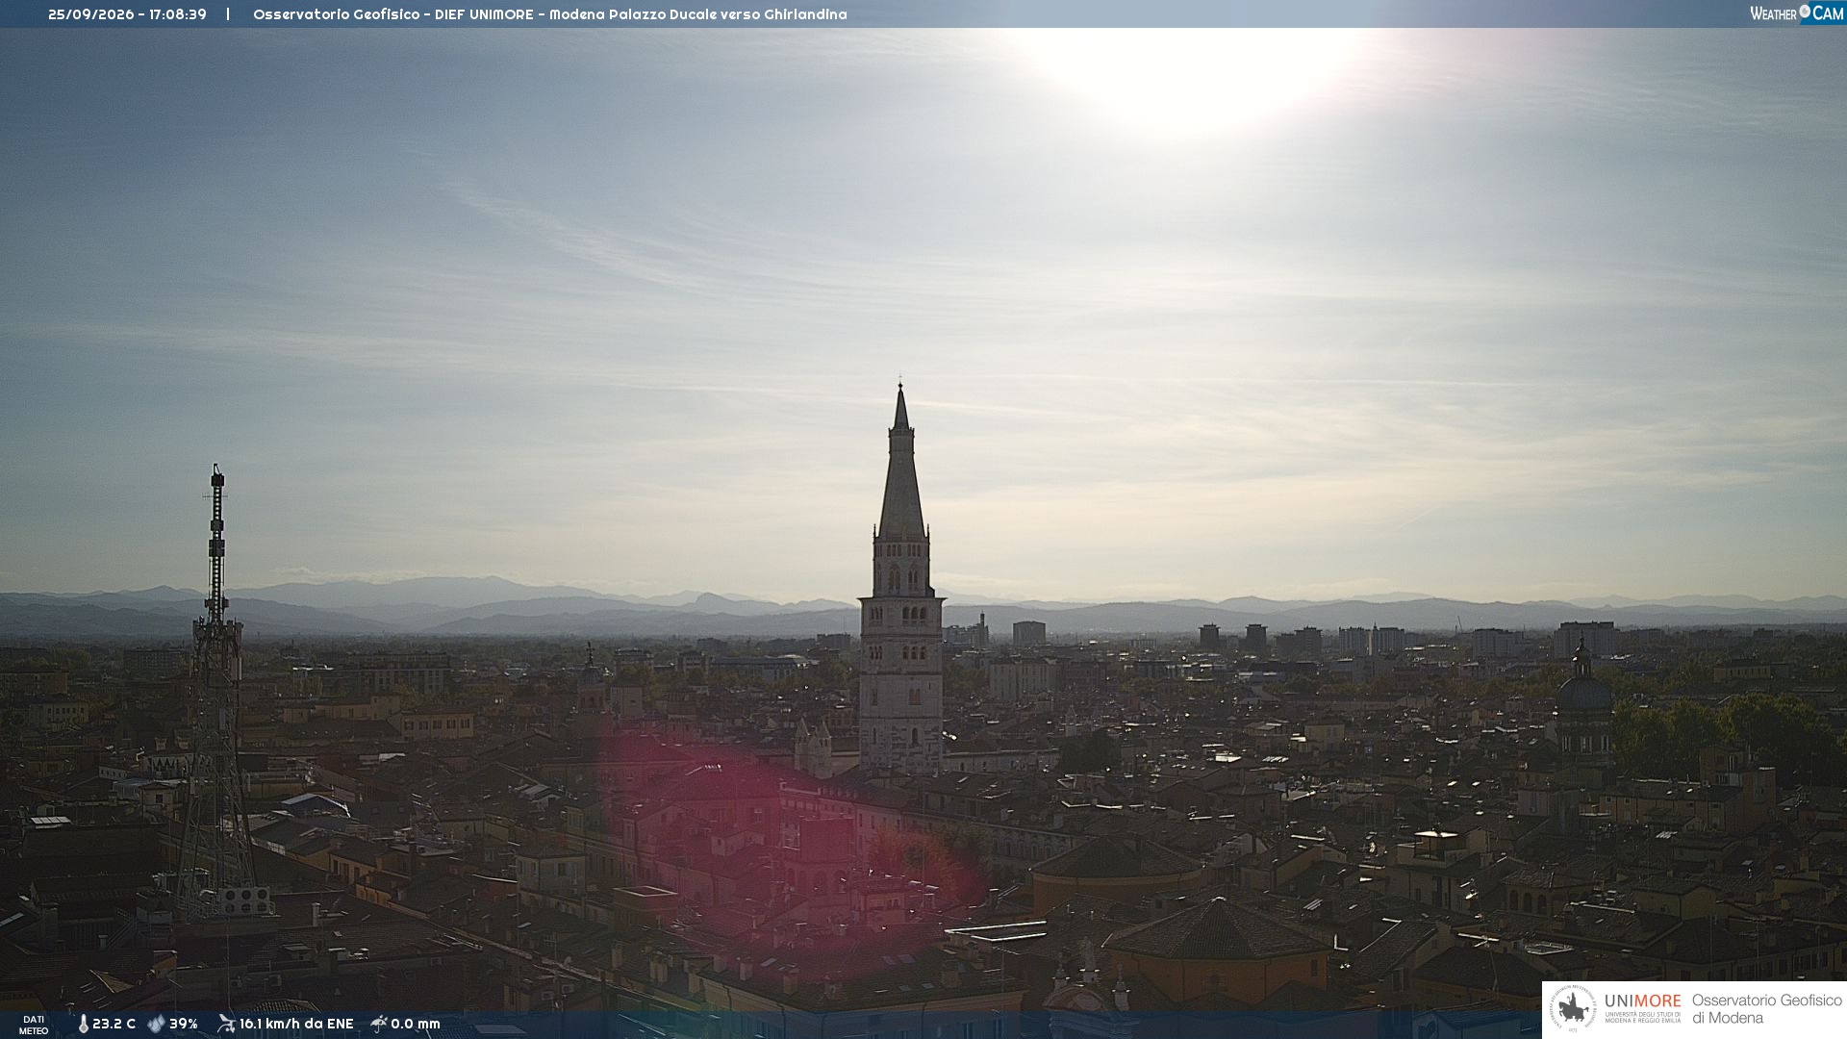Click the rain umbrella precipitation icon
The height and width of the screenshot is (1039, 1847).
point(378,1024)
